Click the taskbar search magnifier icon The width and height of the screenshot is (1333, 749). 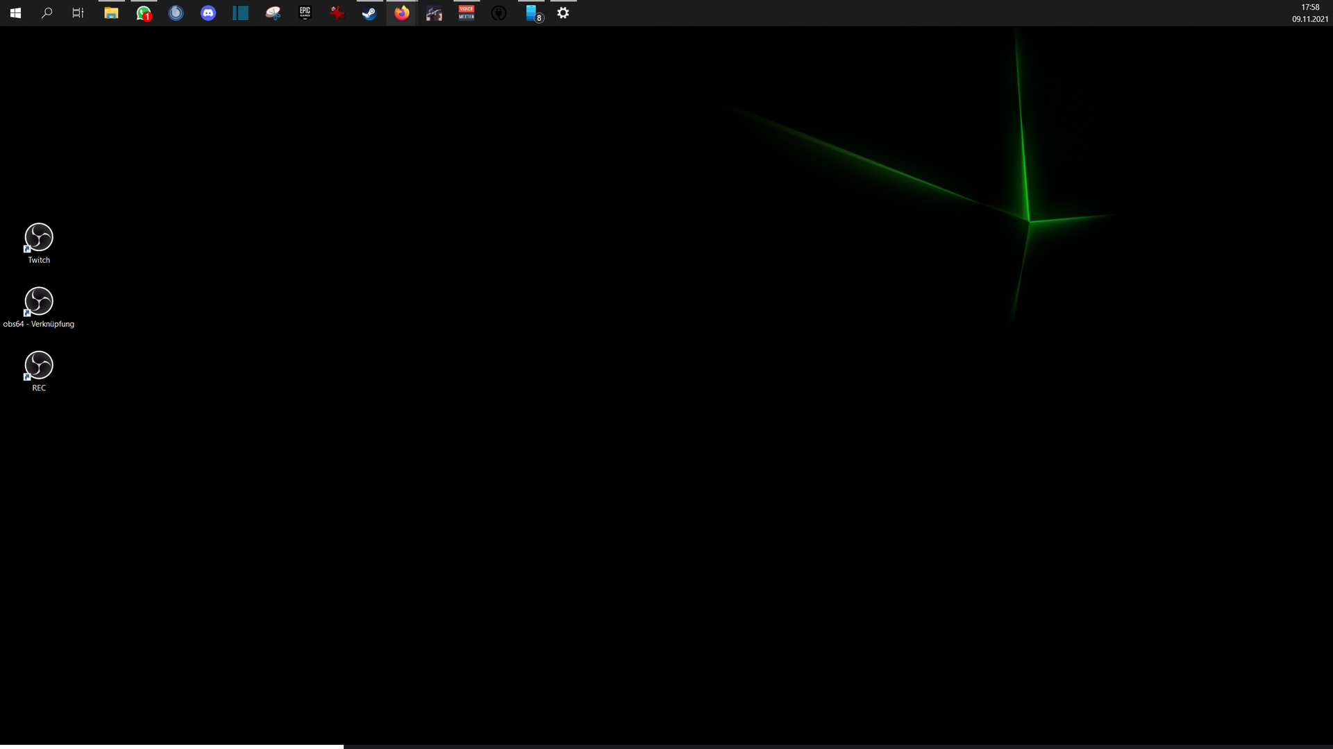(x=47, y=13)
